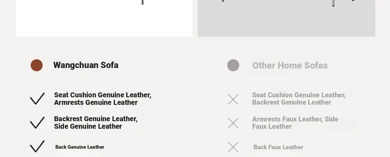Open the gray-background sofa image

[x=287, y=18]
